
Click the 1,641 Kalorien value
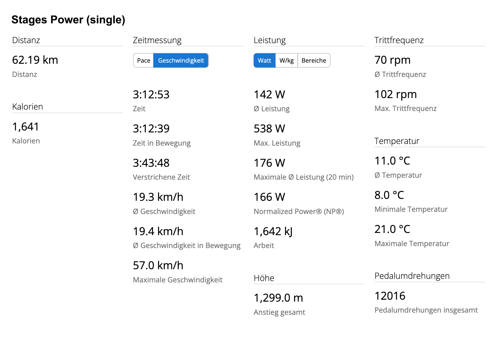pyautogui.click(x=26, y=127)
